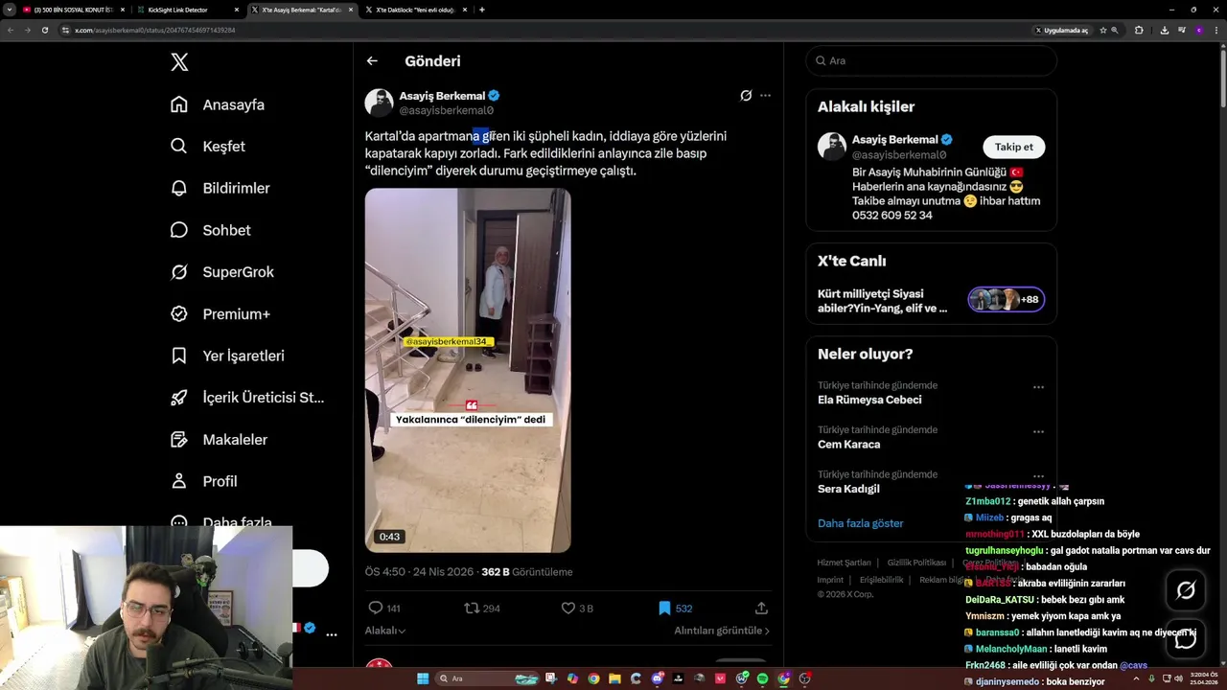
Task: Open the browser profile avatar
Action: click(1199, 30)
